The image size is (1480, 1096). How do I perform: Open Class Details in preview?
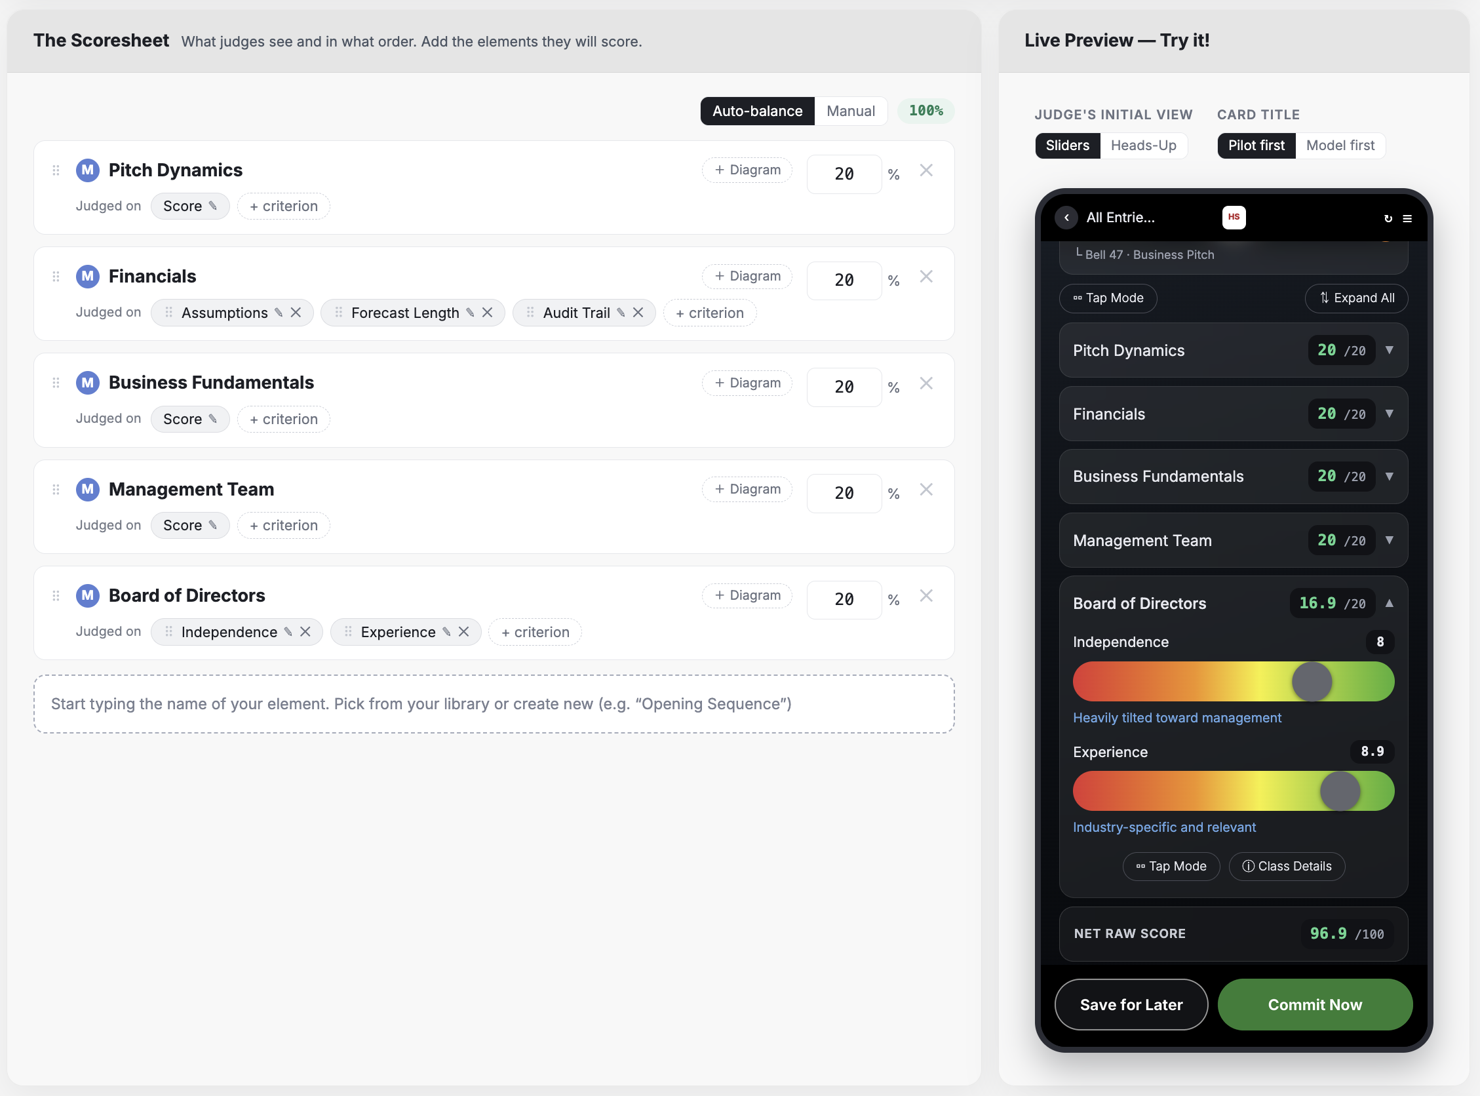click(1287, 867)
